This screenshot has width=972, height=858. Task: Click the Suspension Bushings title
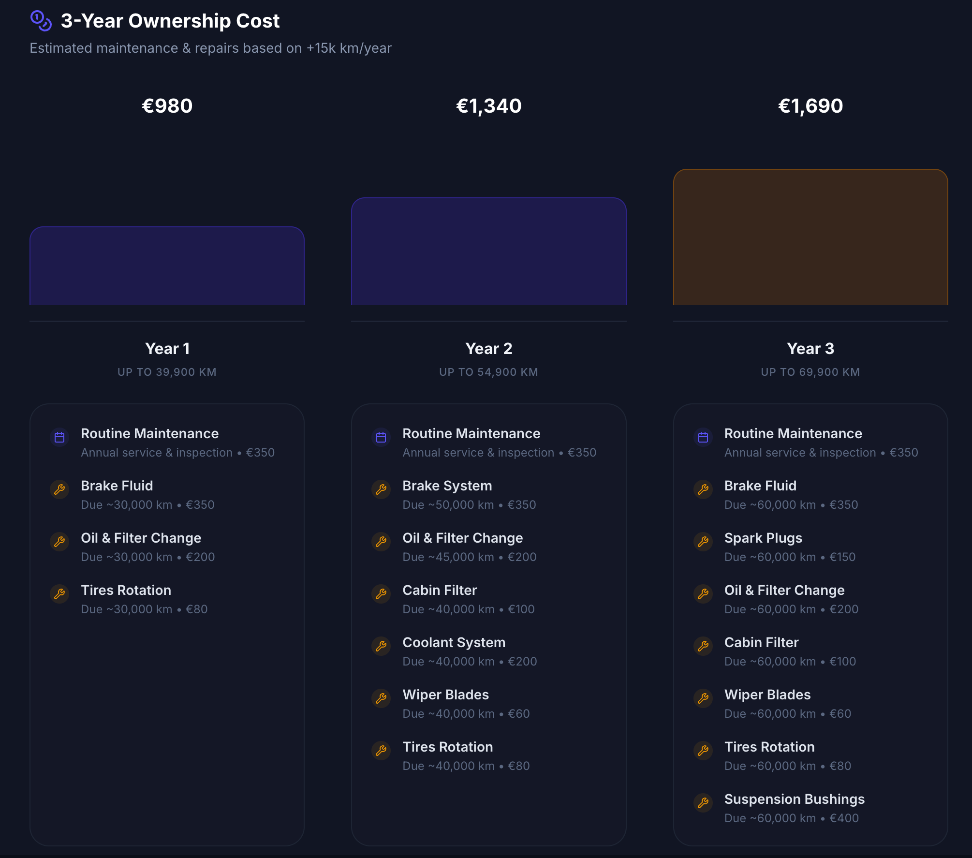pos(795,799)
